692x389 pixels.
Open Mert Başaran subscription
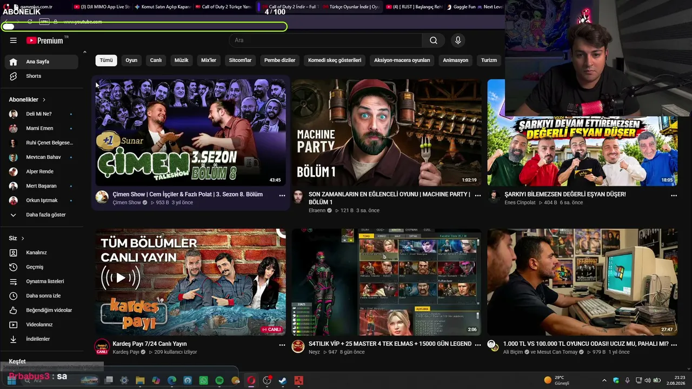(41, 186)
